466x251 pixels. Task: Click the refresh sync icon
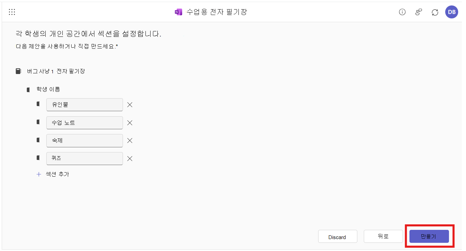click(x=435, y=12)
